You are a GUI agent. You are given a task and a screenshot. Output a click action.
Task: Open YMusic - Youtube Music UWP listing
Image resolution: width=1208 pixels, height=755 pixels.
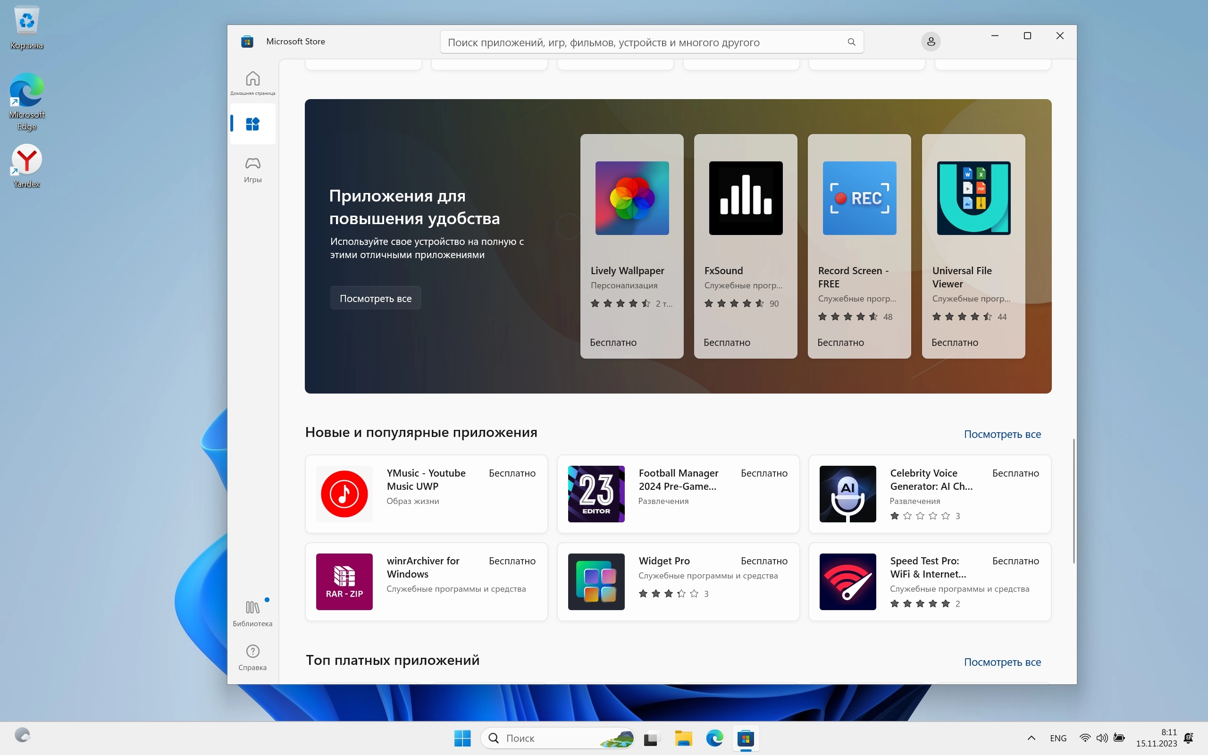(426, 494)
